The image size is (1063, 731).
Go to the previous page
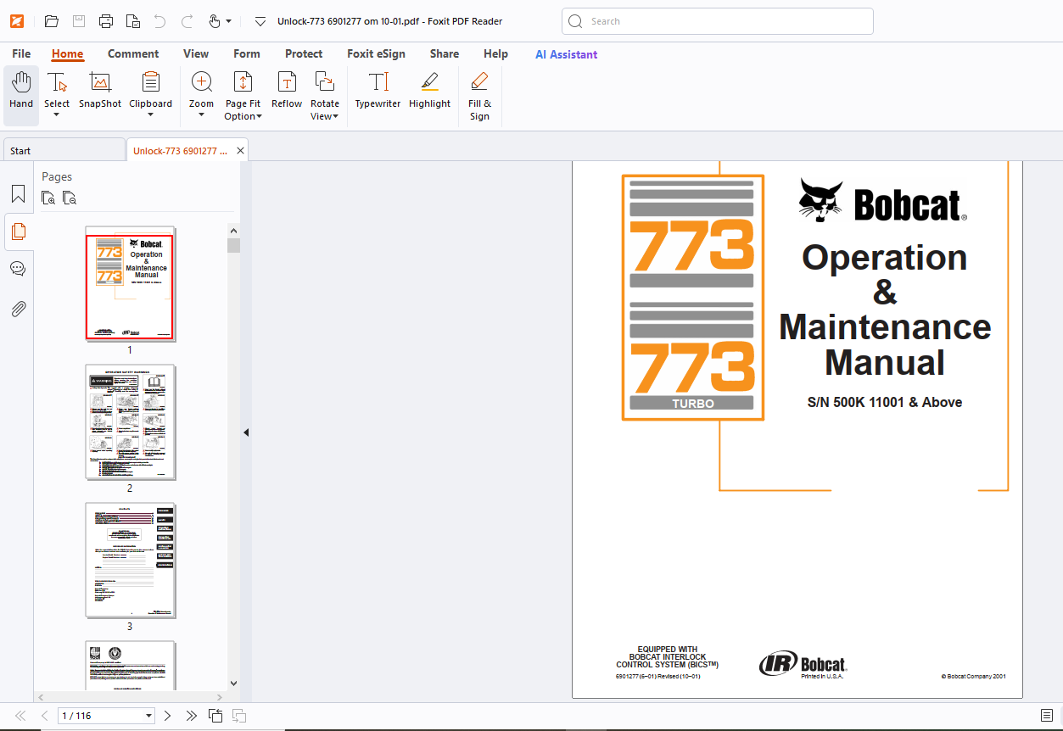[x=45, y=716]
